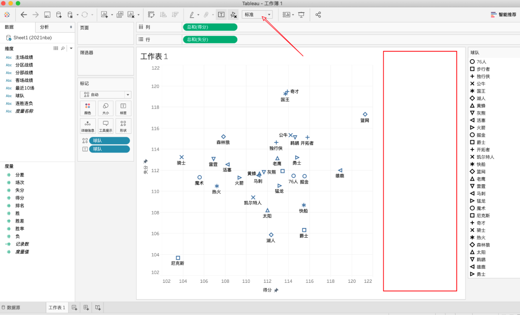Sort ascending toolbar icon
This screenshot has width=520, height=315.
coord(163,14)
